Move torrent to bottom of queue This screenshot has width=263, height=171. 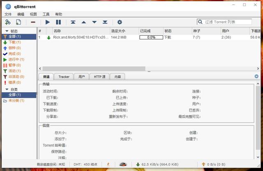(105, 22)
